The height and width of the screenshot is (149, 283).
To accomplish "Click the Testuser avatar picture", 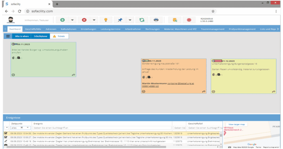I will pos(11,20).
